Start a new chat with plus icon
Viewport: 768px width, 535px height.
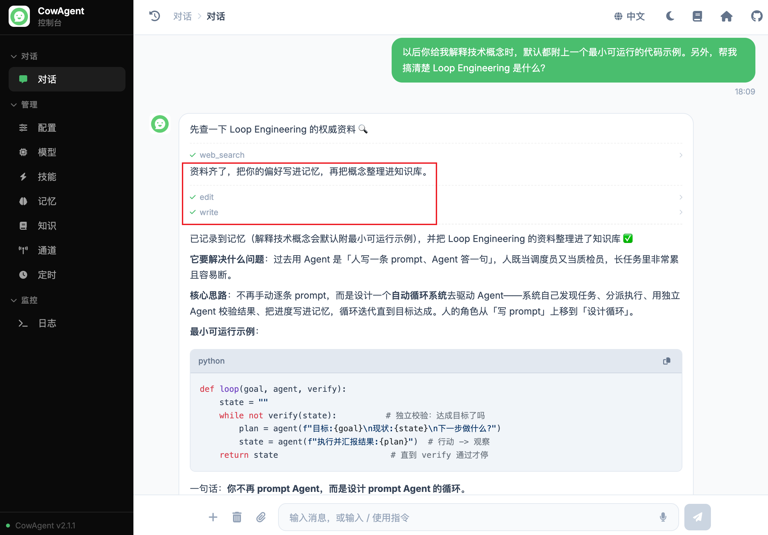[x=213, y=517]
